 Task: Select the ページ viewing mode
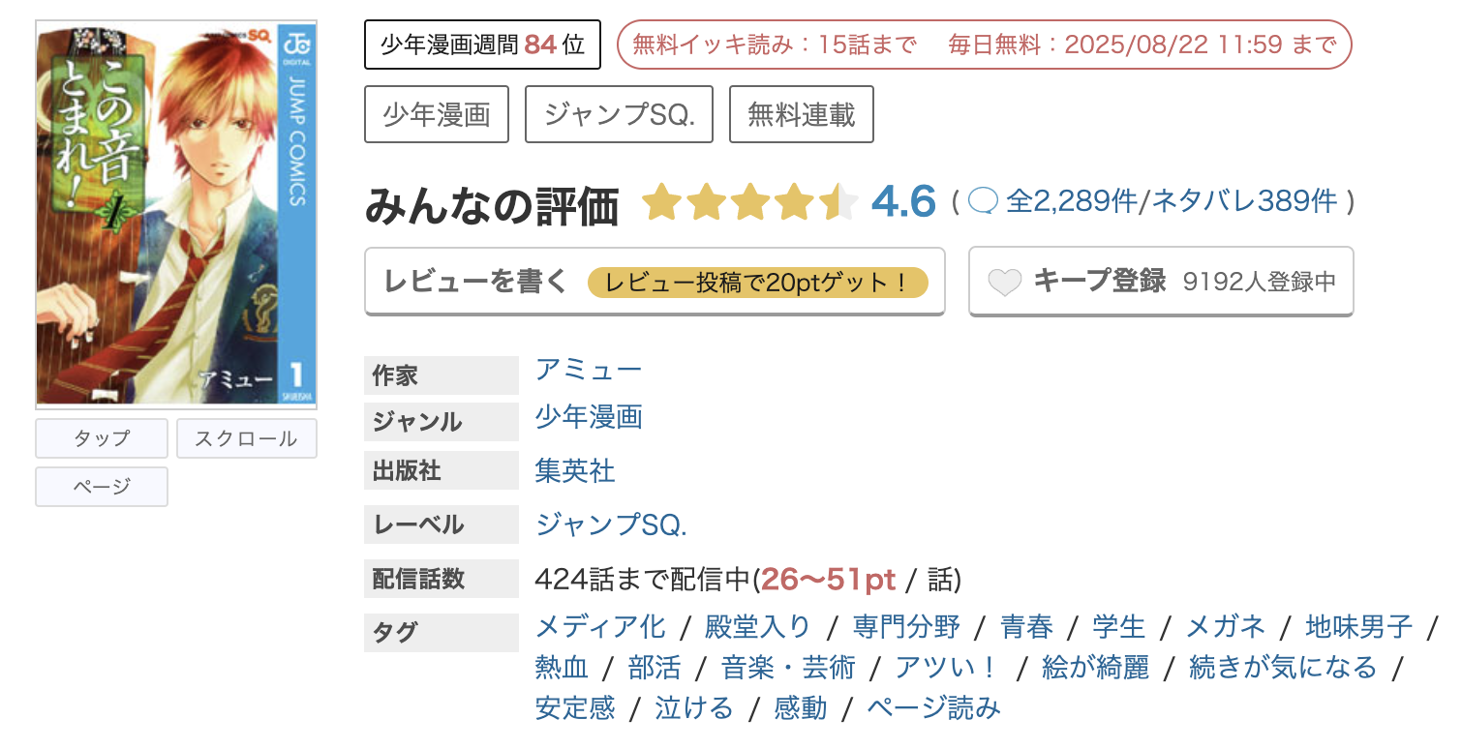pyautogui.click(x=101, y=487)
